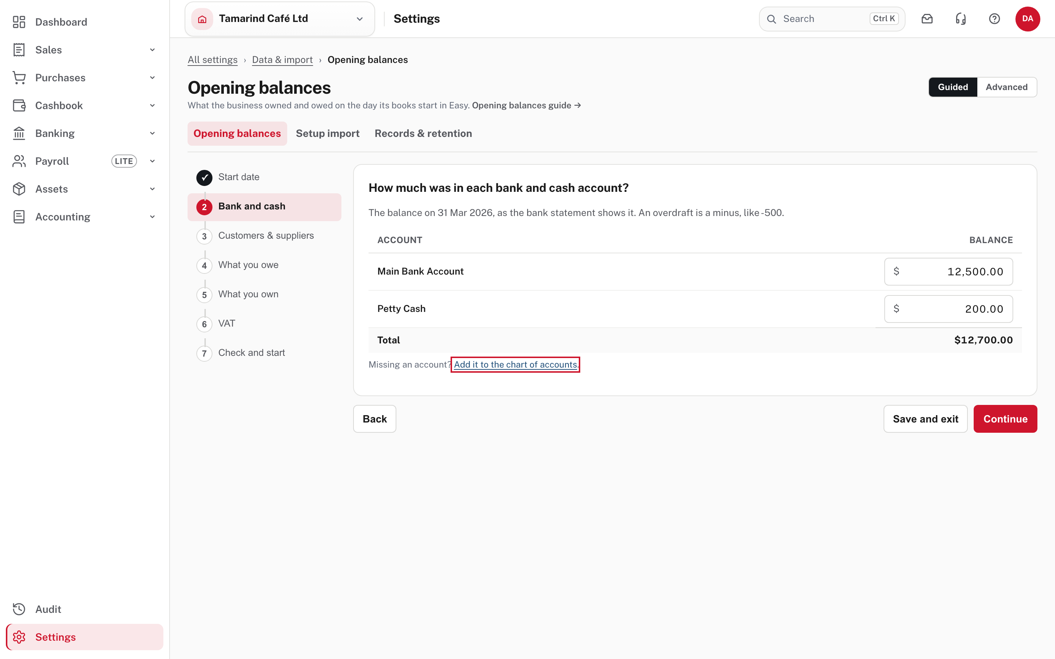
Task: Switch to Guided mode
Action: (x=952, y=87)
